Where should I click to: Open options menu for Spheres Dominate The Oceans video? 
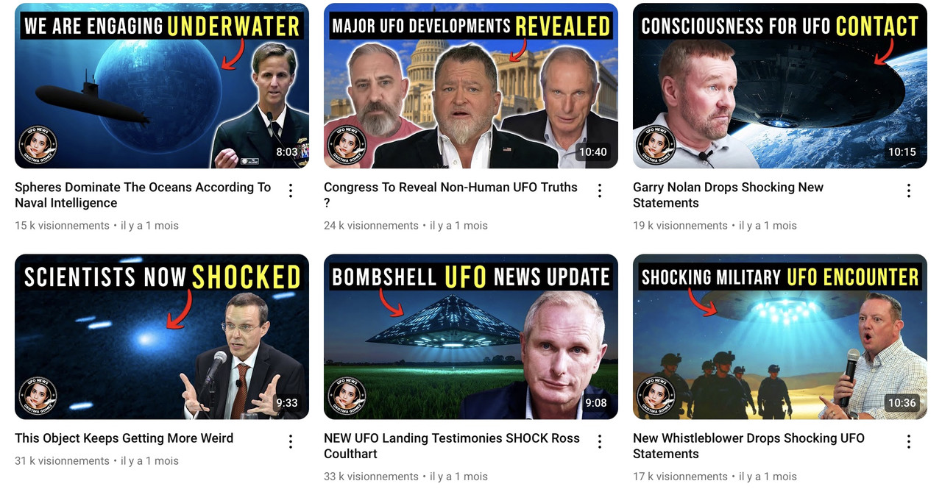[x=291, y=190]
